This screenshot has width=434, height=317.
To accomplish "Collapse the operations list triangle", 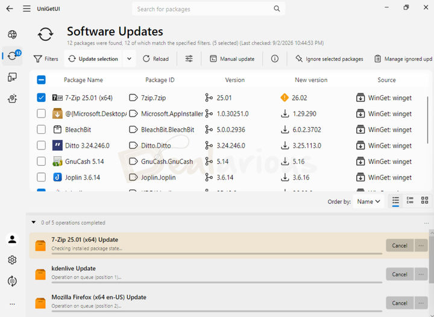I will click(34, 222).
